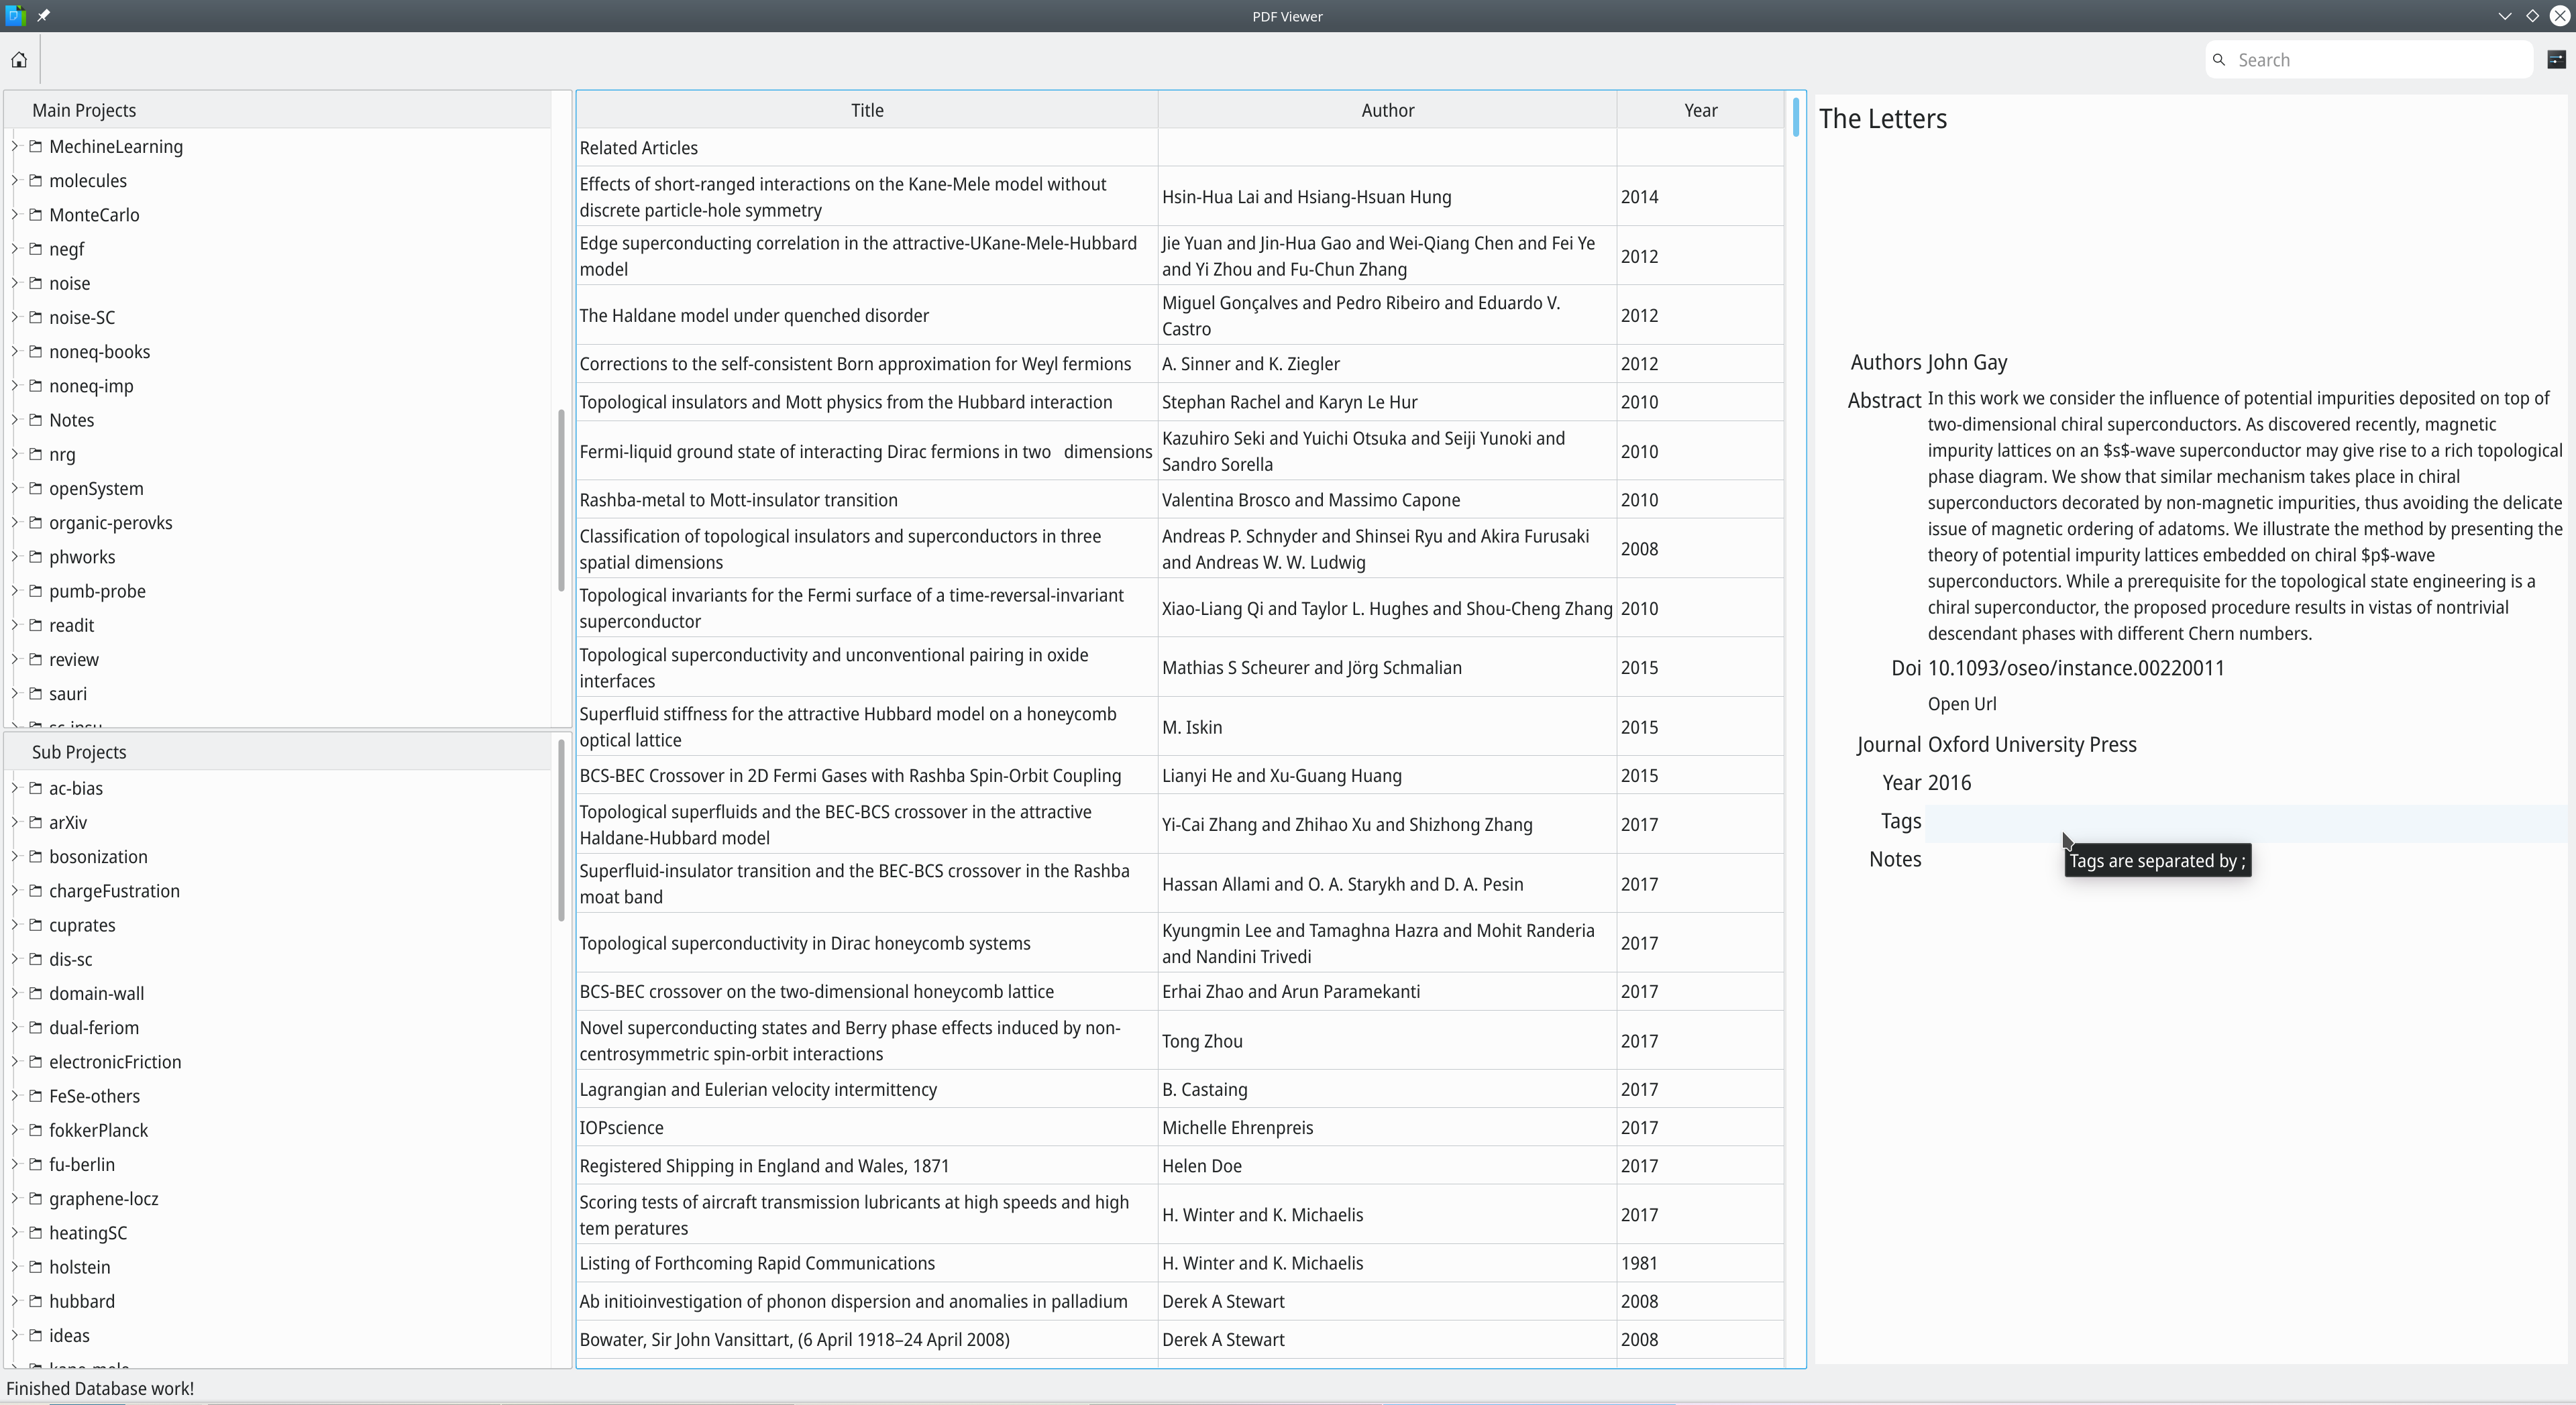The width and height of the screenshot is (2576, 1405).
Task: Click the holstein folder icon
Action: pos(36,1266)
